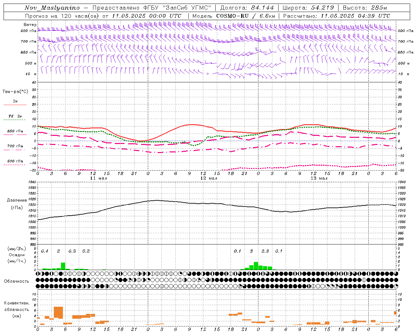The height and width of the screenshot is (332, 415).
Task: Click the Конвективн. облачность panel label
Action: 17,306
